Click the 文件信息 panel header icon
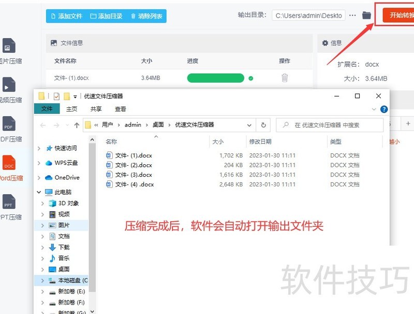 pyautogui.click(x=54, y=43)
